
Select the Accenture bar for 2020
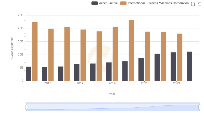pos(125,71)
